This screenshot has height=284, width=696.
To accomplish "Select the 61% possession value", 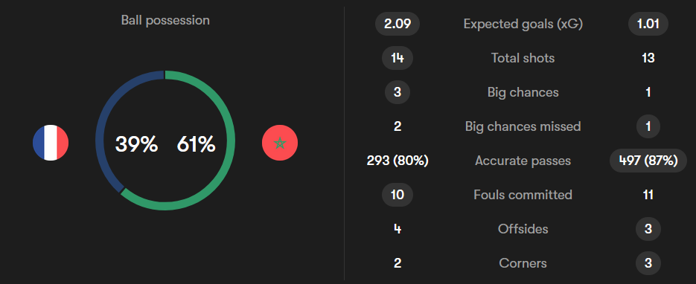I will point(196,144).
